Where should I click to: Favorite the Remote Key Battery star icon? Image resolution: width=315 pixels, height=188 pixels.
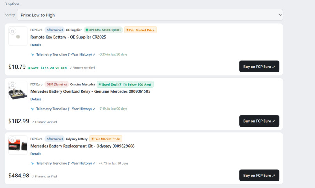click(x=13, y=31)
